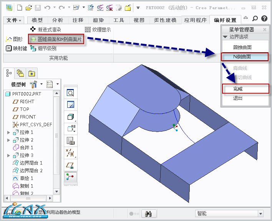Switch to the 模型 ribbon tab
Viewport: 272px width, 221px height.
click(x=37, y=20)
